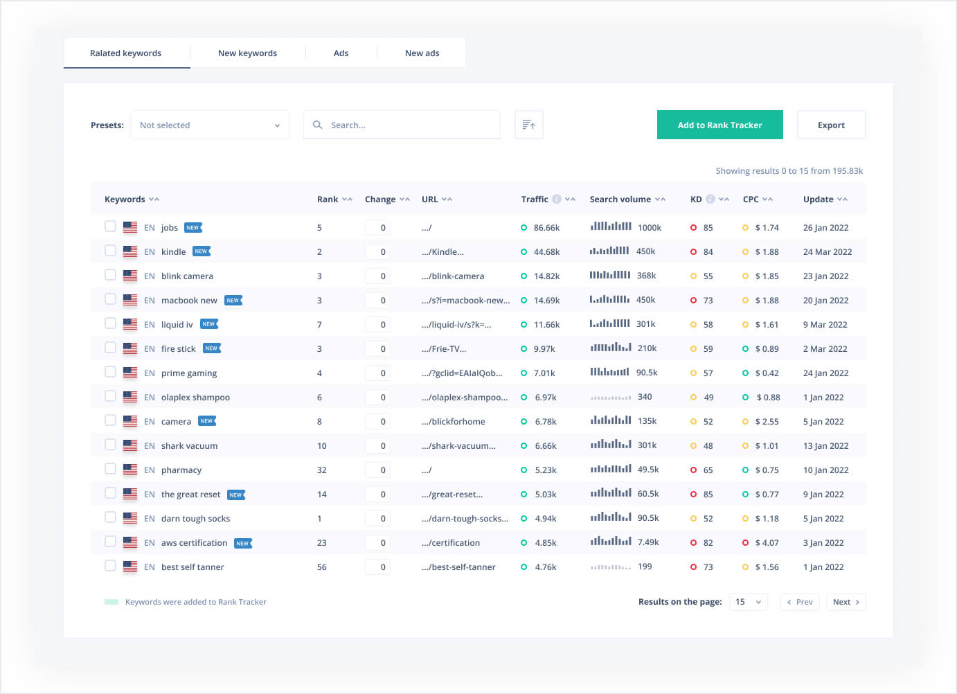This screenshot has width=957, height=694.
Task: Click the fire stick keyword text
Action: tap(179, 348)
